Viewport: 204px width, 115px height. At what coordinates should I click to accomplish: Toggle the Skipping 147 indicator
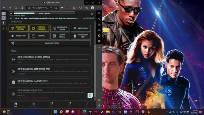pyautogui.click(x=89, y=18)
